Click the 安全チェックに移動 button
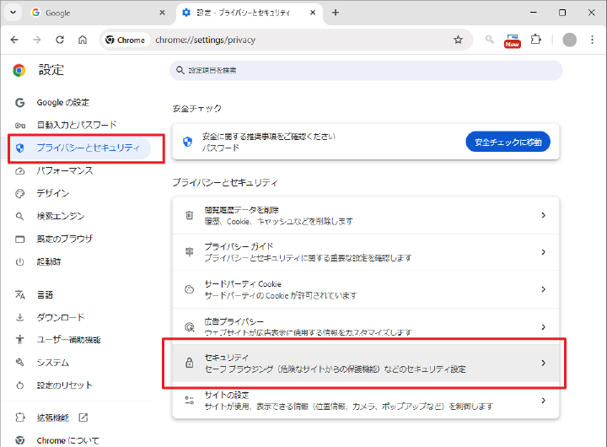The height and width of the screenshot is (447, 607). [508, 142]
